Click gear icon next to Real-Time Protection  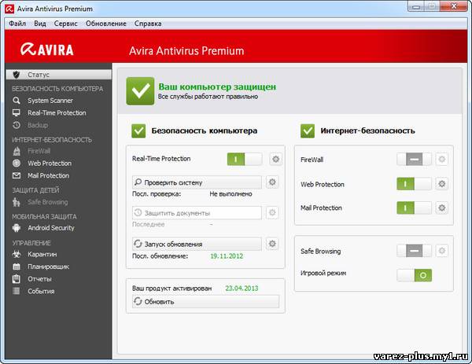(x=275, y=159)
